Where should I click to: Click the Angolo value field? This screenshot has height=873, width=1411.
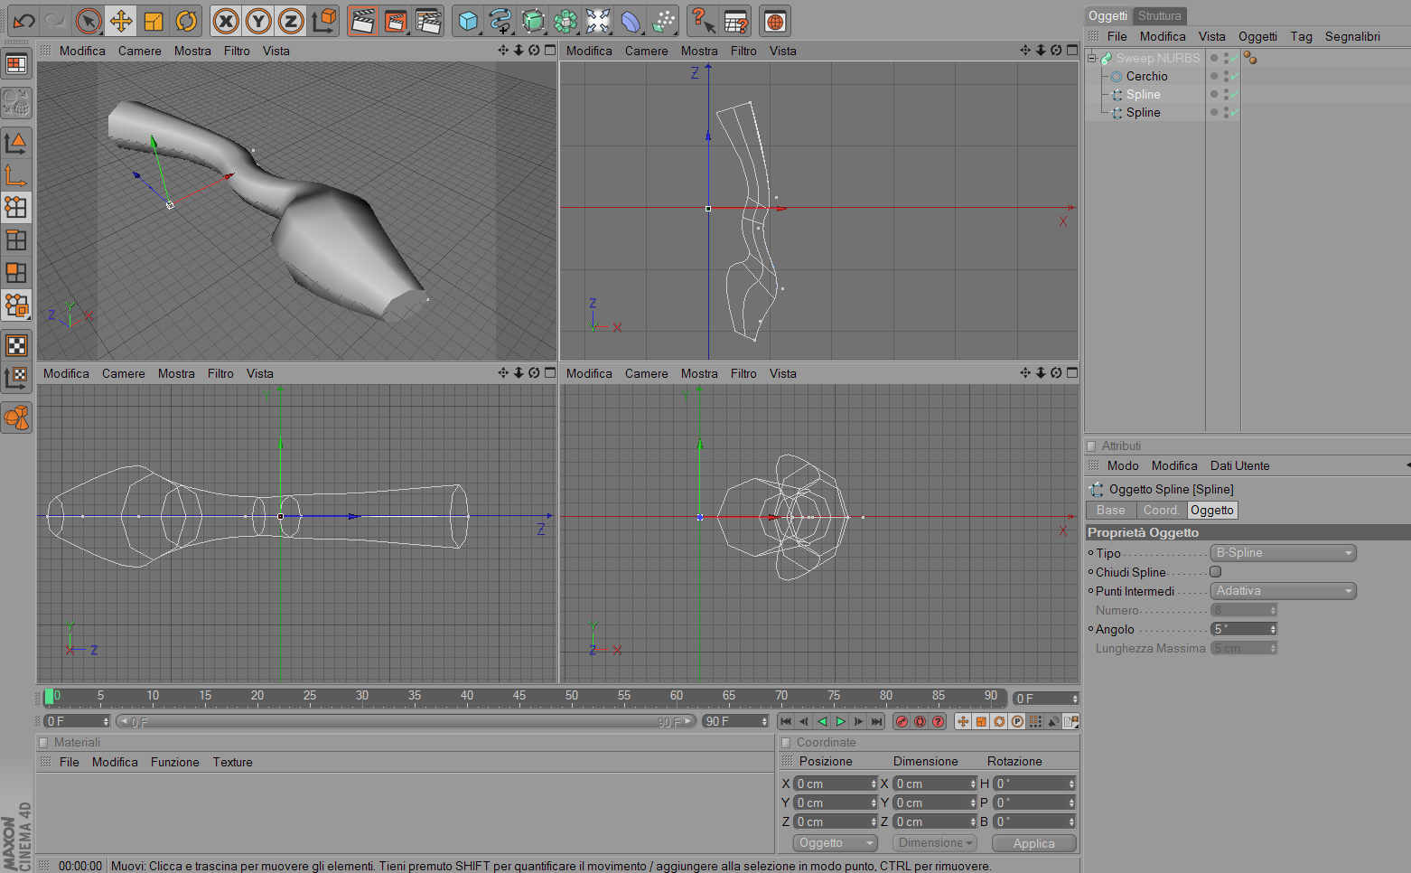(1244, 629)
